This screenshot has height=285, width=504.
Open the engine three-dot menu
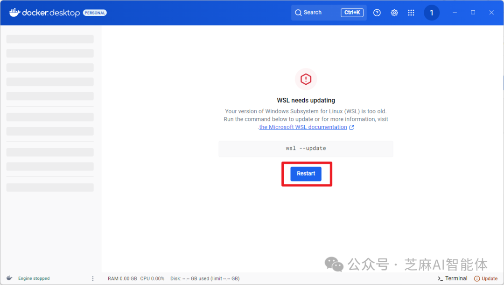click(93, 278)
